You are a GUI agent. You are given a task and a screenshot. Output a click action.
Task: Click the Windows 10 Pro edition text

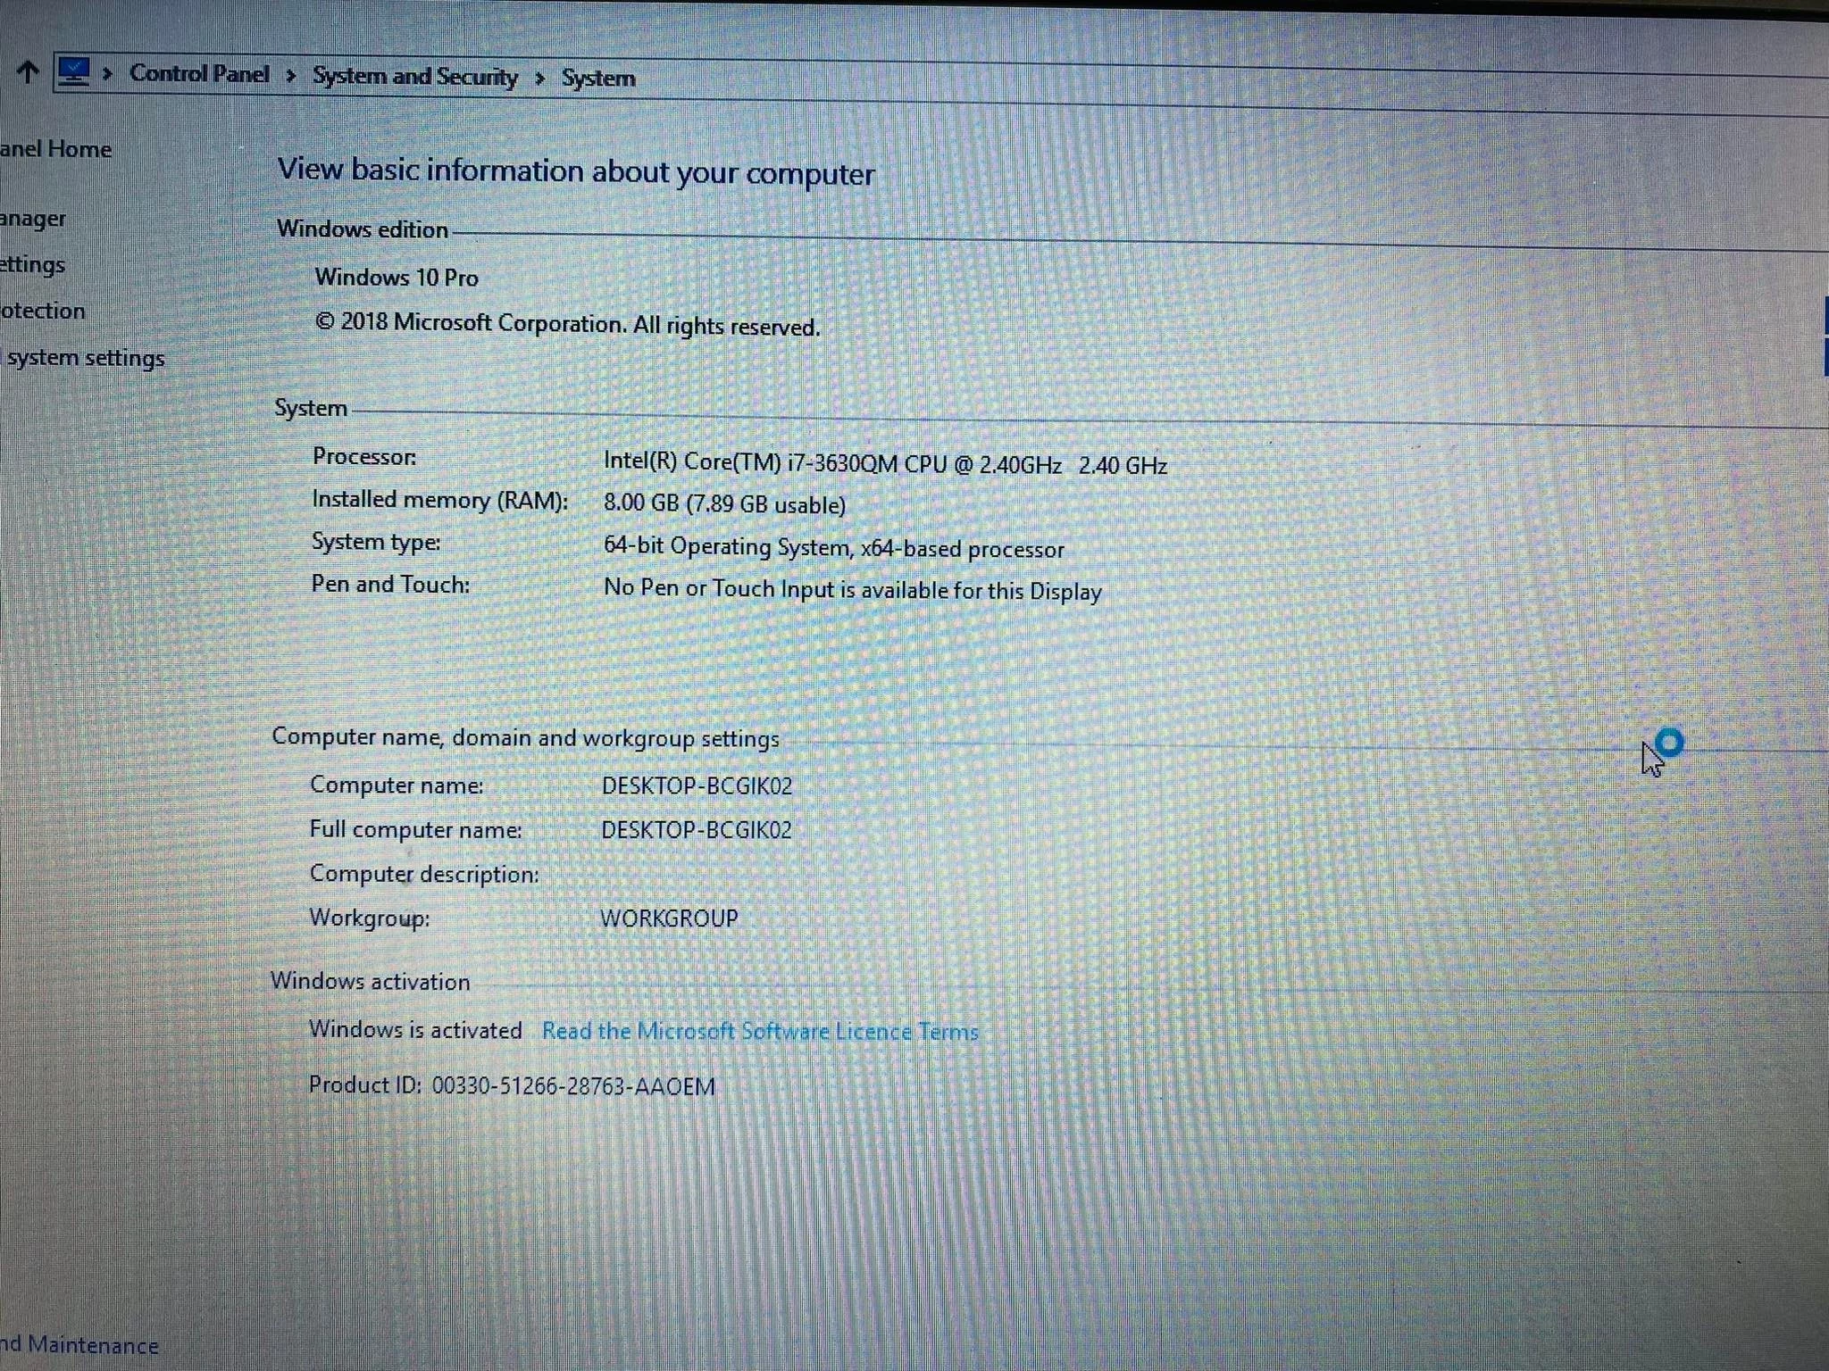point(397,278)
